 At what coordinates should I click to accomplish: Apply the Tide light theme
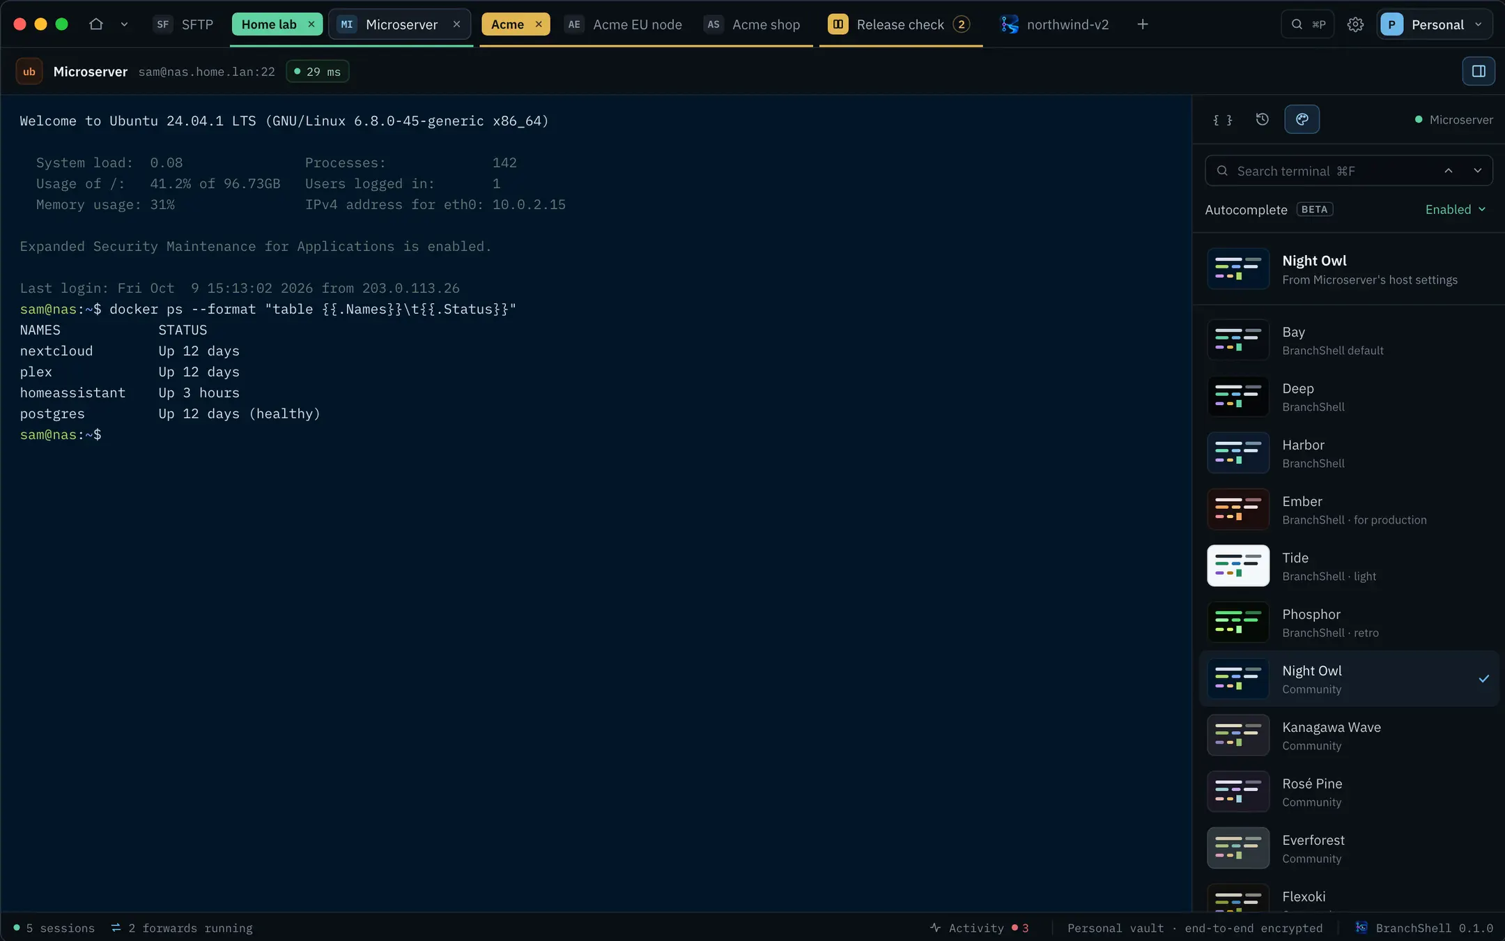point(1348,566)
